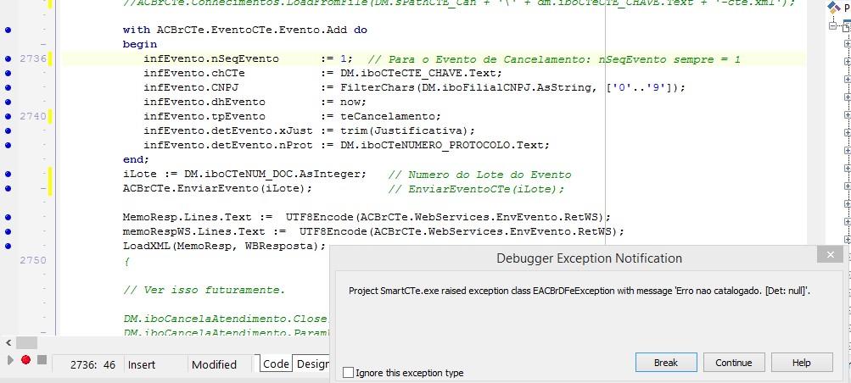Click Break in the exception dialog
Image resolution: width=851 pixels, height=383 pixels.
666,363
